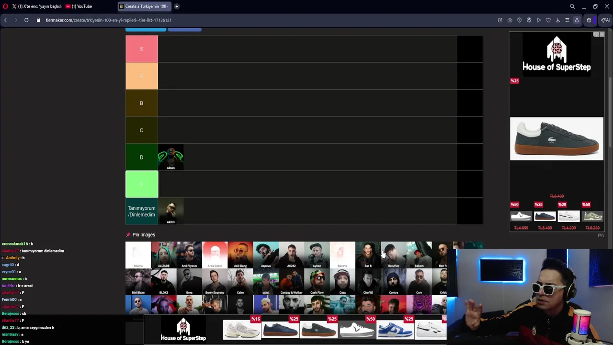The image size is (613, 345).
Task: Reload the page with the refresh icon
Action: click(x=26, y=20)
